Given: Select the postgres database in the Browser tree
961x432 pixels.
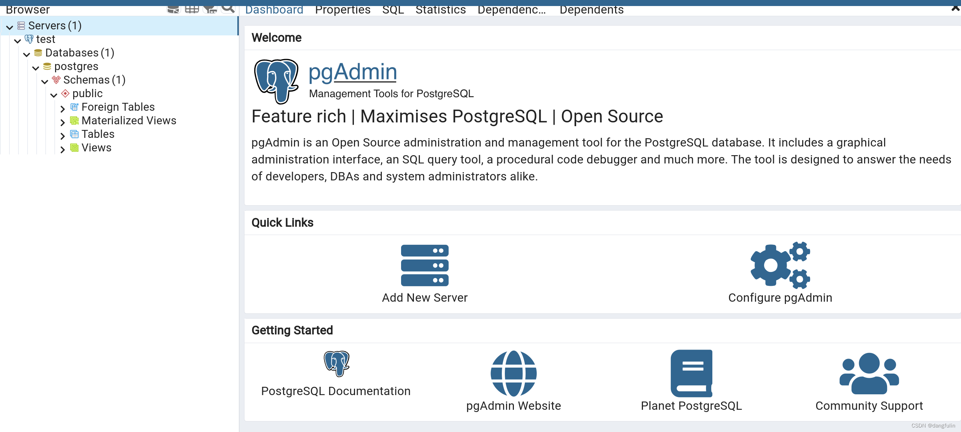Looking at the screenshot, I should tap(76, 66).
